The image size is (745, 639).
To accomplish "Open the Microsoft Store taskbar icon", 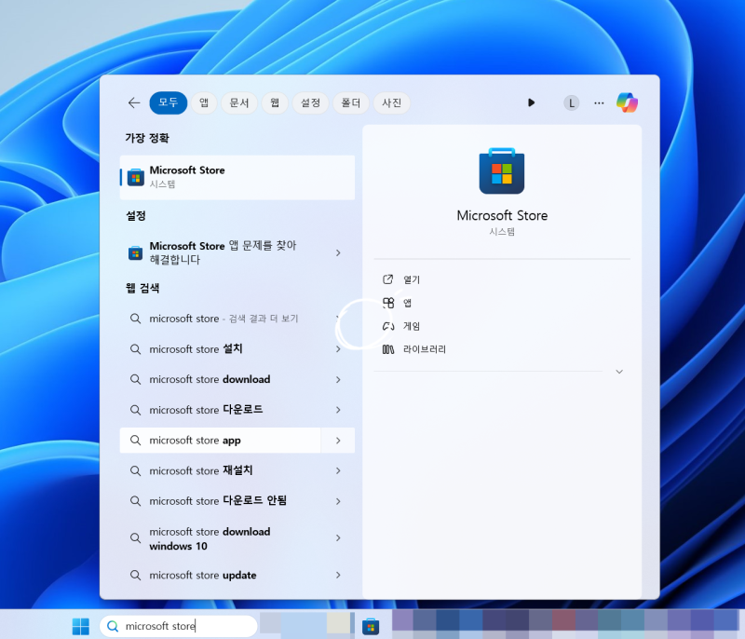I will click(372, 626).
